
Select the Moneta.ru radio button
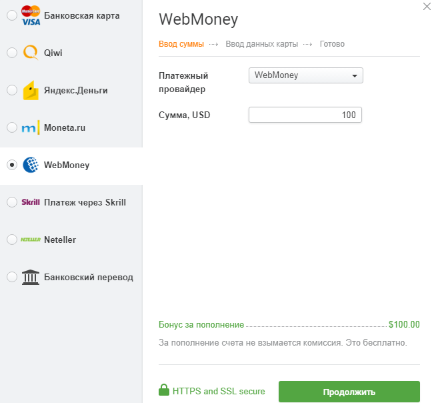tap(12, 127)
